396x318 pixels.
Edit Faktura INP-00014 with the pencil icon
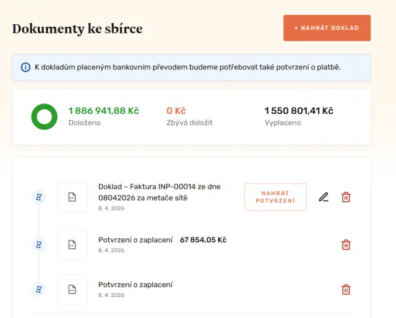(x=323, y=197)
